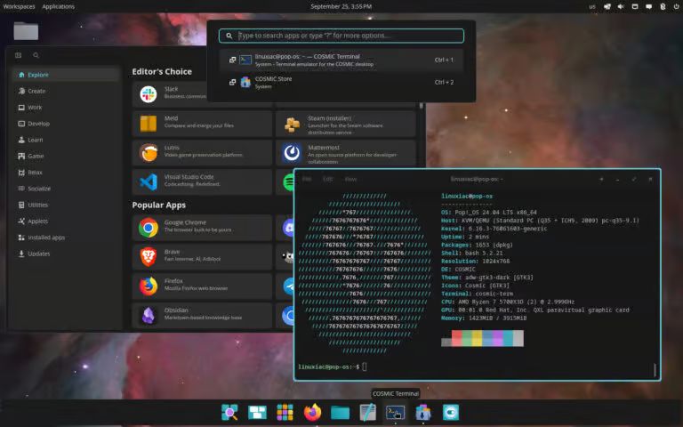Click the search icon in COSMIC Store
Viewport: 683px width, 427px height.
(x=36, y=55)
